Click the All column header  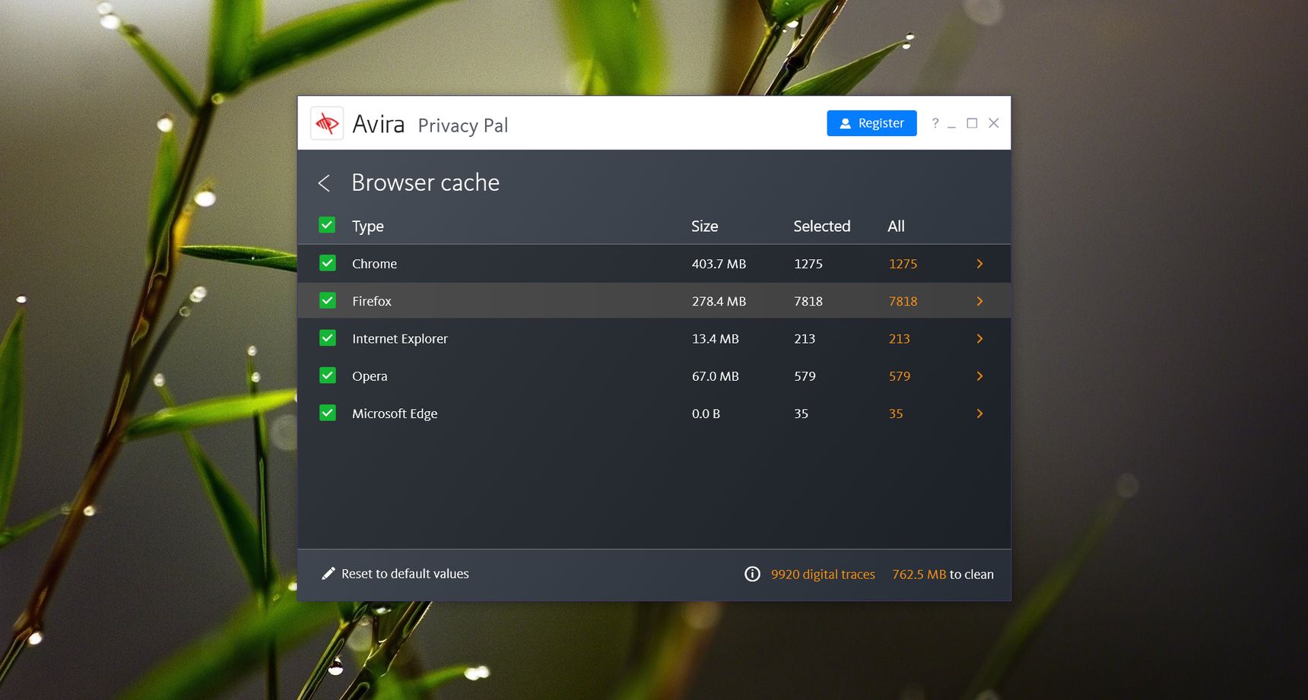896,226
